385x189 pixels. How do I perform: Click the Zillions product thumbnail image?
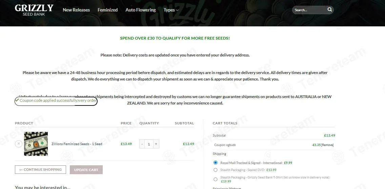click(36, 144)
